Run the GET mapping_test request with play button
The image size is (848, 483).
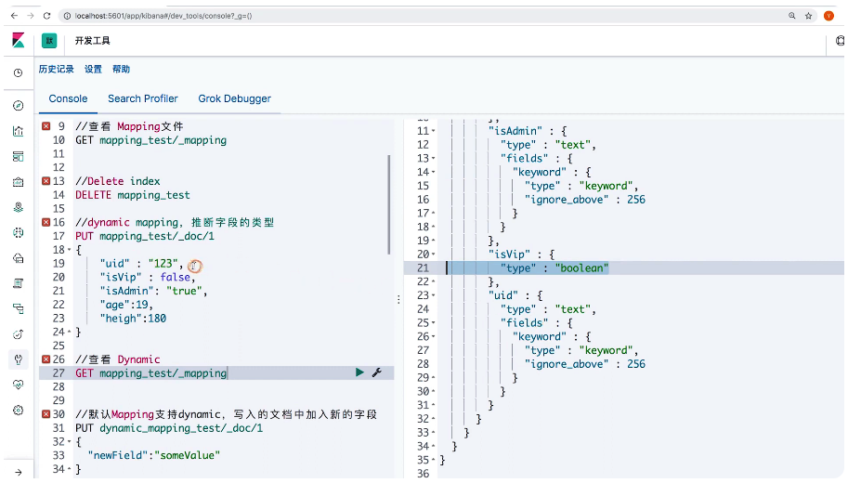click(x=360, y=372)
